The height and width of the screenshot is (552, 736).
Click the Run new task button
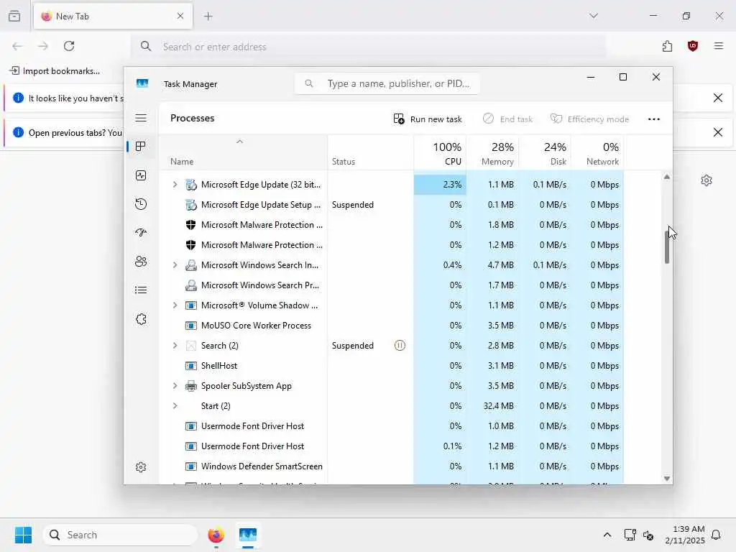tap(428, 119)
